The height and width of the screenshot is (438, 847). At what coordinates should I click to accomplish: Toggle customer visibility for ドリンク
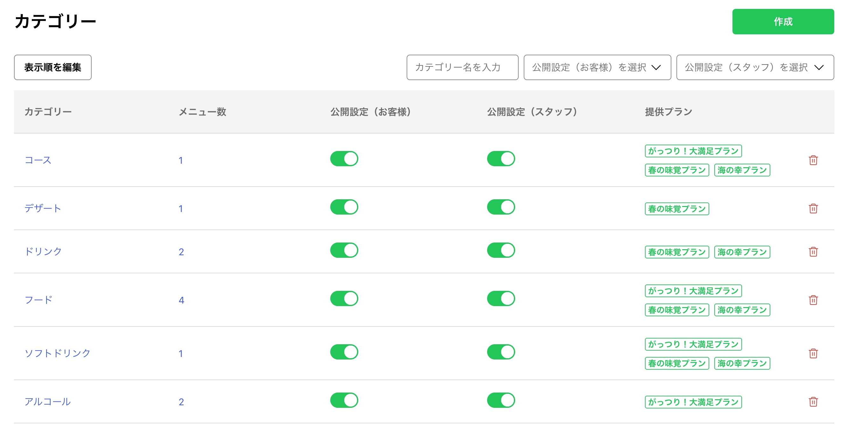pyautogui.click(x=344, y=250)
